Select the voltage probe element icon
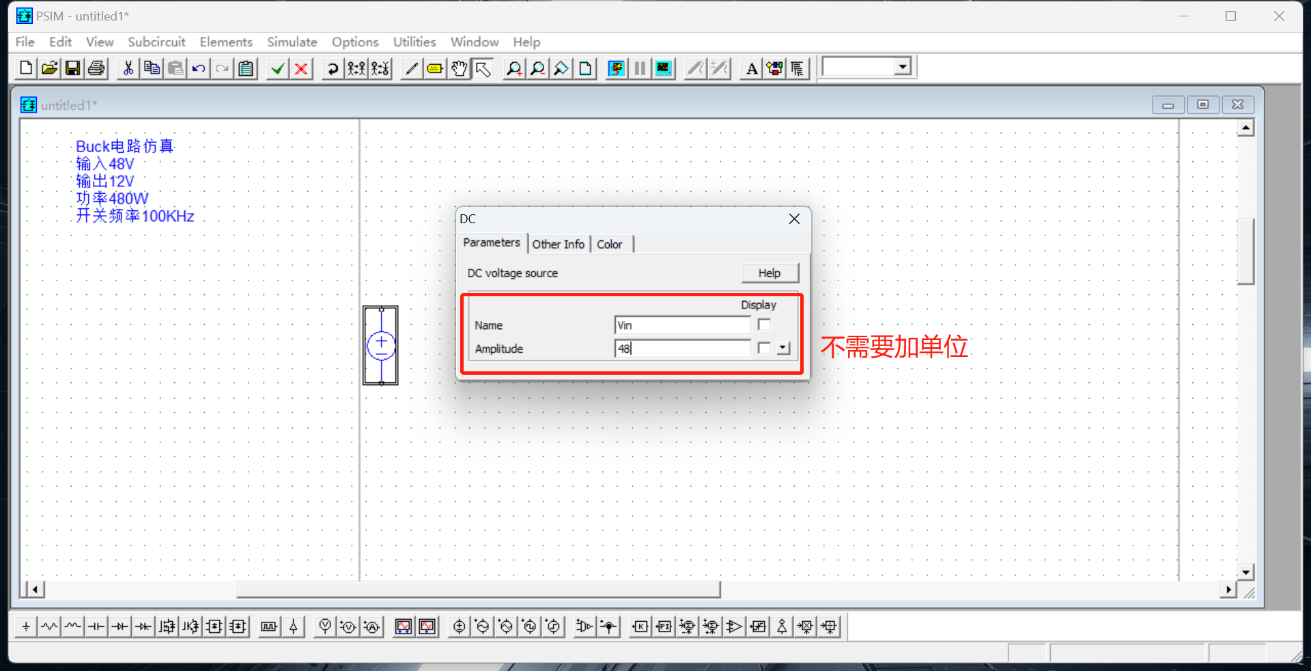 coord(325,626)
